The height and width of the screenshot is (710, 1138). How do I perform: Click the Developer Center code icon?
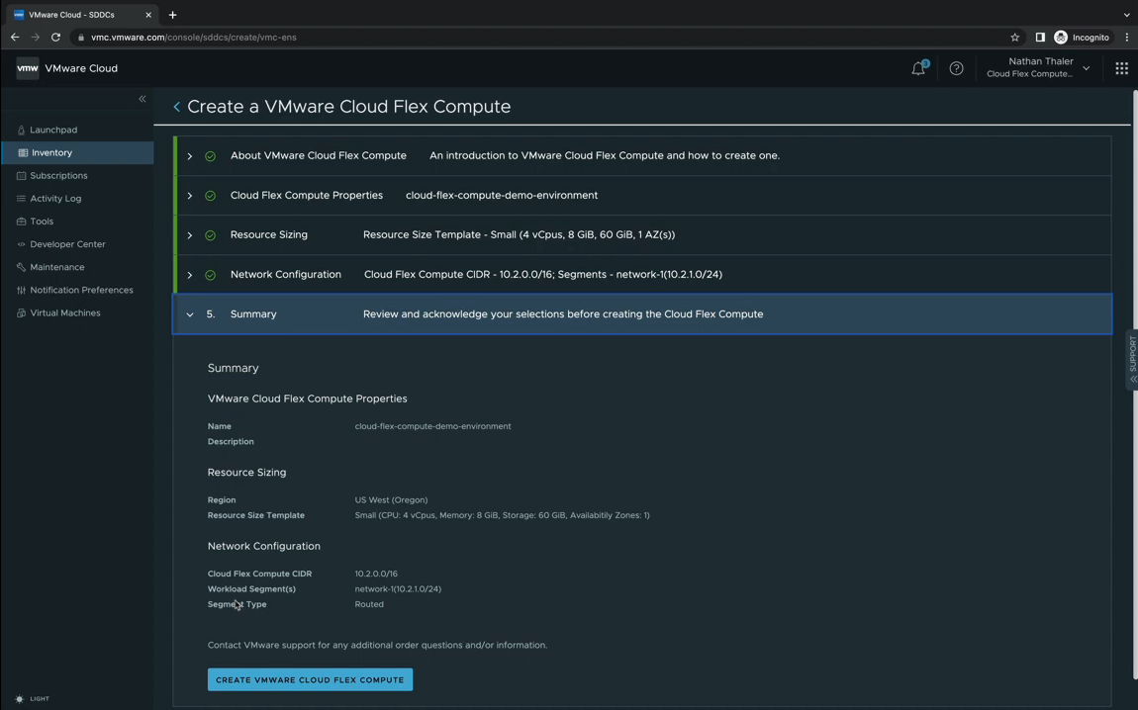click(x=21, y=244)
